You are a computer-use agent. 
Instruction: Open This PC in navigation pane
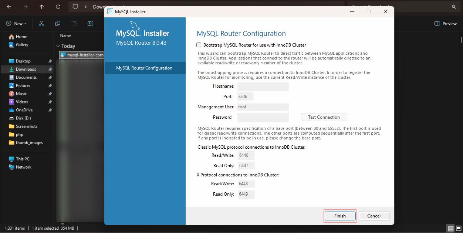pyautogui.click(x=22, y=159)
